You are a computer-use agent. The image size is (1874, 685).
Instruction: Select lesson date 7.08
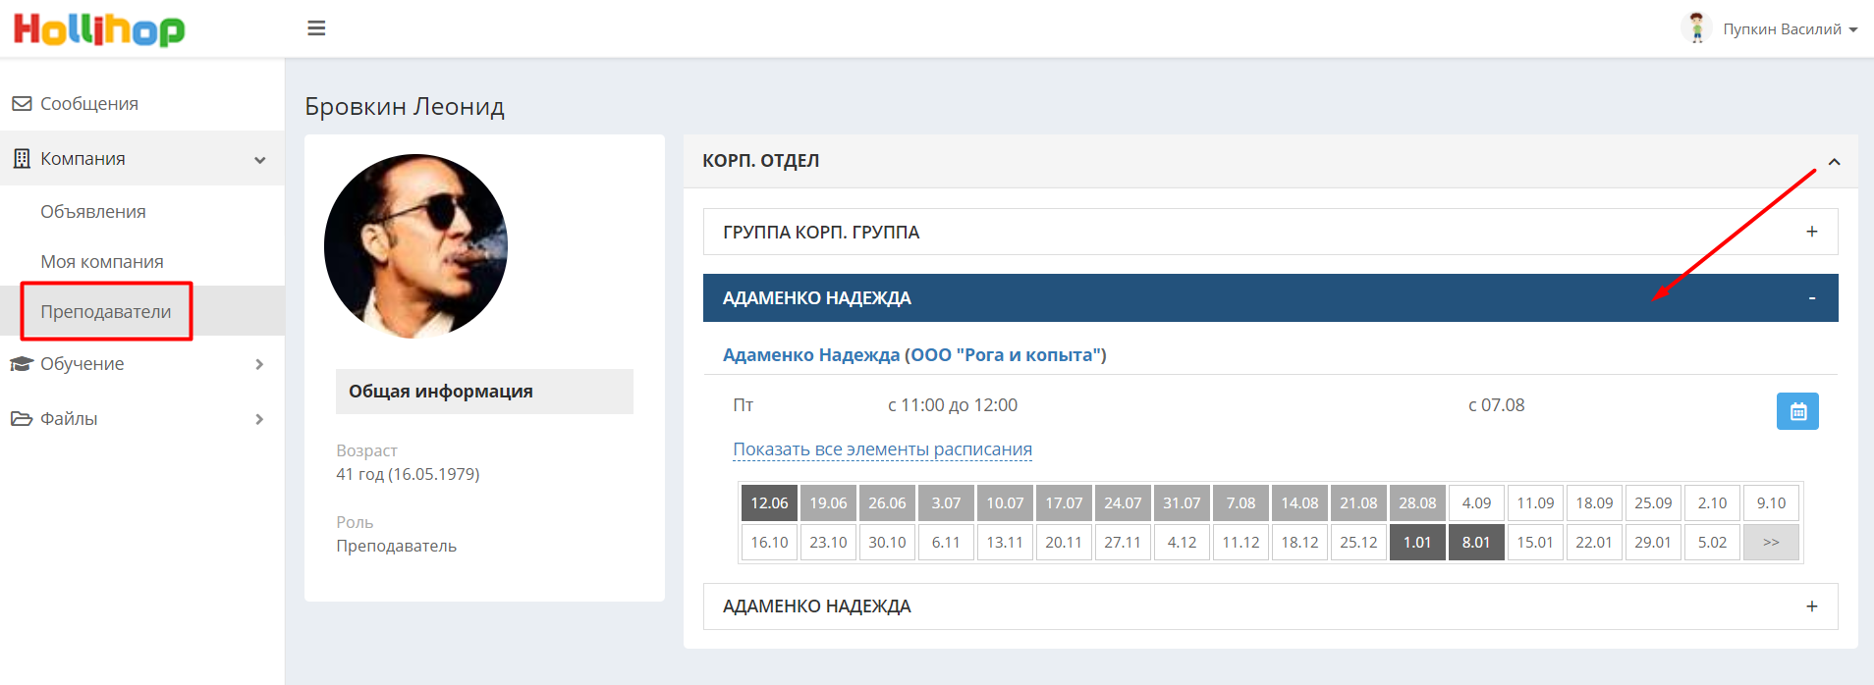click(x=1240, y=503)
